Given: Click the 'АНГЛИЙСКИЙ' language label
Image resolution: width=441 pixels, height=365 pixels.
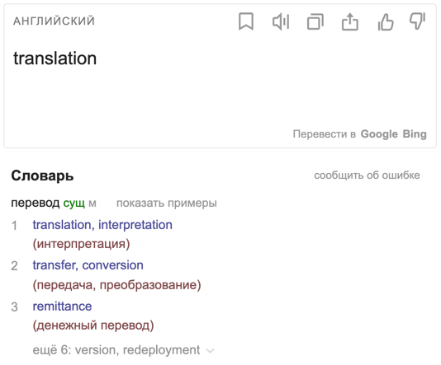Looking at the screenshot, I should pos(54,21).
